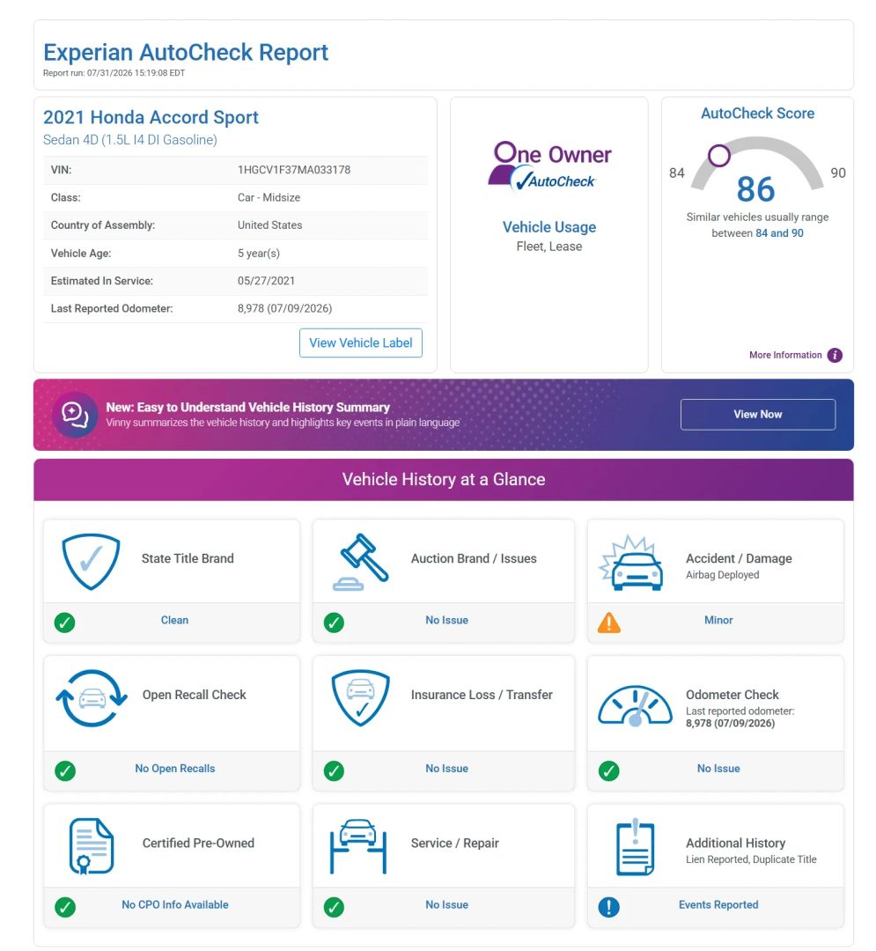The width and height of the screenshot is (876, 951).
Task: Click green checkmark in Insurance Loss card
Action: pyautogui.click(x=334, y=770)
